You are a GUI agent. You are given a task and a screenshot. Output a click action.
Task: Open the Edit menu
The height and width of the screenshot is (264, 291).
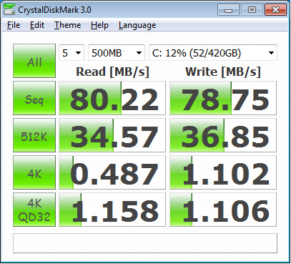click(37, 25)
